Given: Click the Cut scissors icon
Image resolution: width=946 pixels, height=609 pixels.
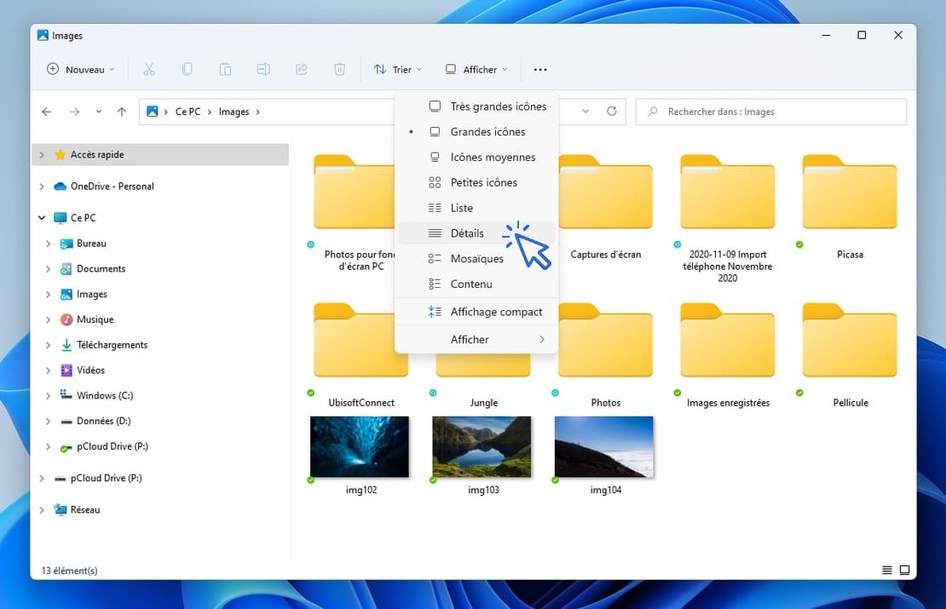Looking at the screenshot, I should pyautogui.click(x=149, y=69).
